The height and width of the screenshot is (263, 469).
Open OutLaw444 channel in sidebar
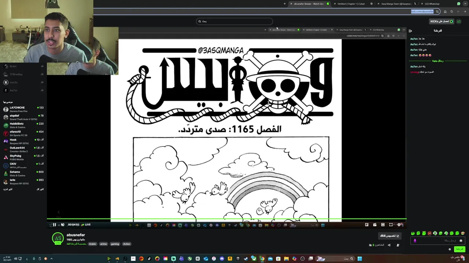click(23, 149)
